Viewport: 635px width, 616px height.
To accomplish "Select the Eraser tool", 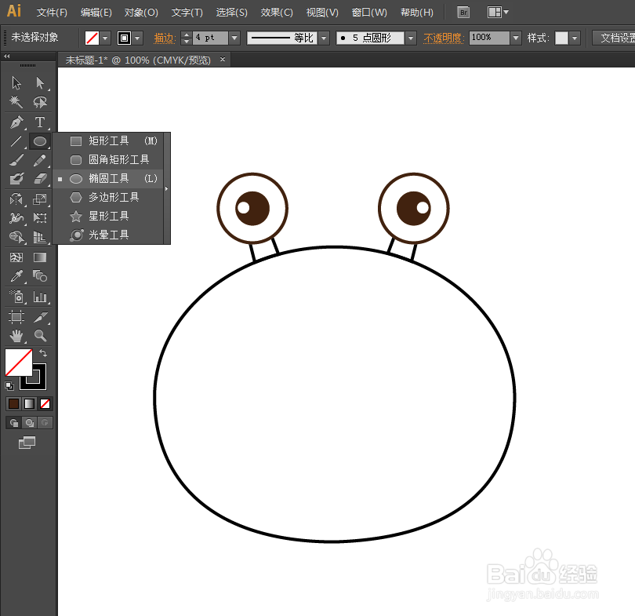I will pos(40,179).
